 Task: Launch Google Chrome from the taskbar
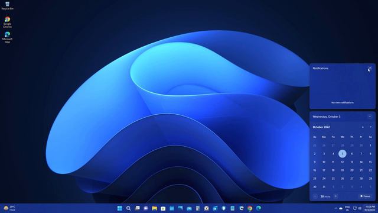[250, 208]
